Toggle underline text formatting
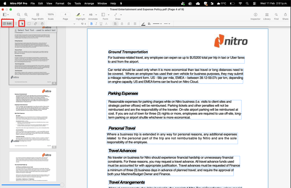 pyautogui.click(x=101, y=24)
